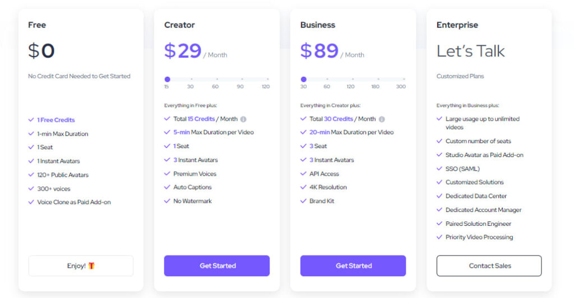Image resolution: width=574 pixels, height=298 pixels.
Task: Click checkmark beside Brand Kit
Action: pyautogui.click(x=303, y=201)
